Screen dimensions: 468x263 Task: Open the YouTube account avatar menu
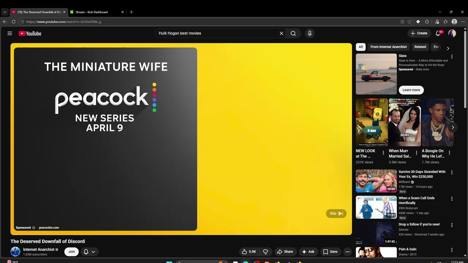tap(452, 33)
